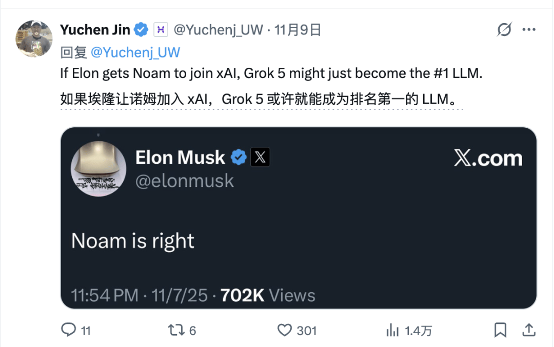554x347 pixels.
Task: Toggle the like heart on this post
Action: 285,331
